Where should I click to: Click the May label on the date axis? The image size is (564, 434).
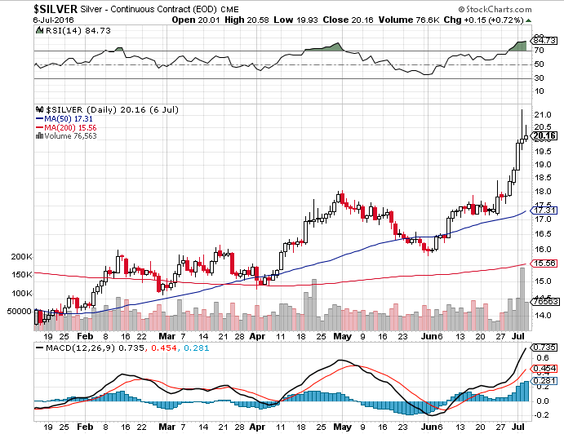[341, 335]
